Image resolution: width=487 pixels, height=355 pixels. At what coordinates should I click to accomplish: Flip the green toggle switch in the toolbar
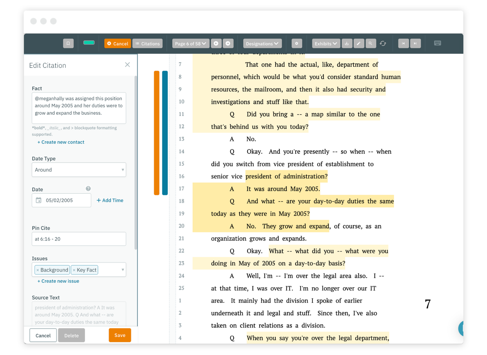point(89,43)
